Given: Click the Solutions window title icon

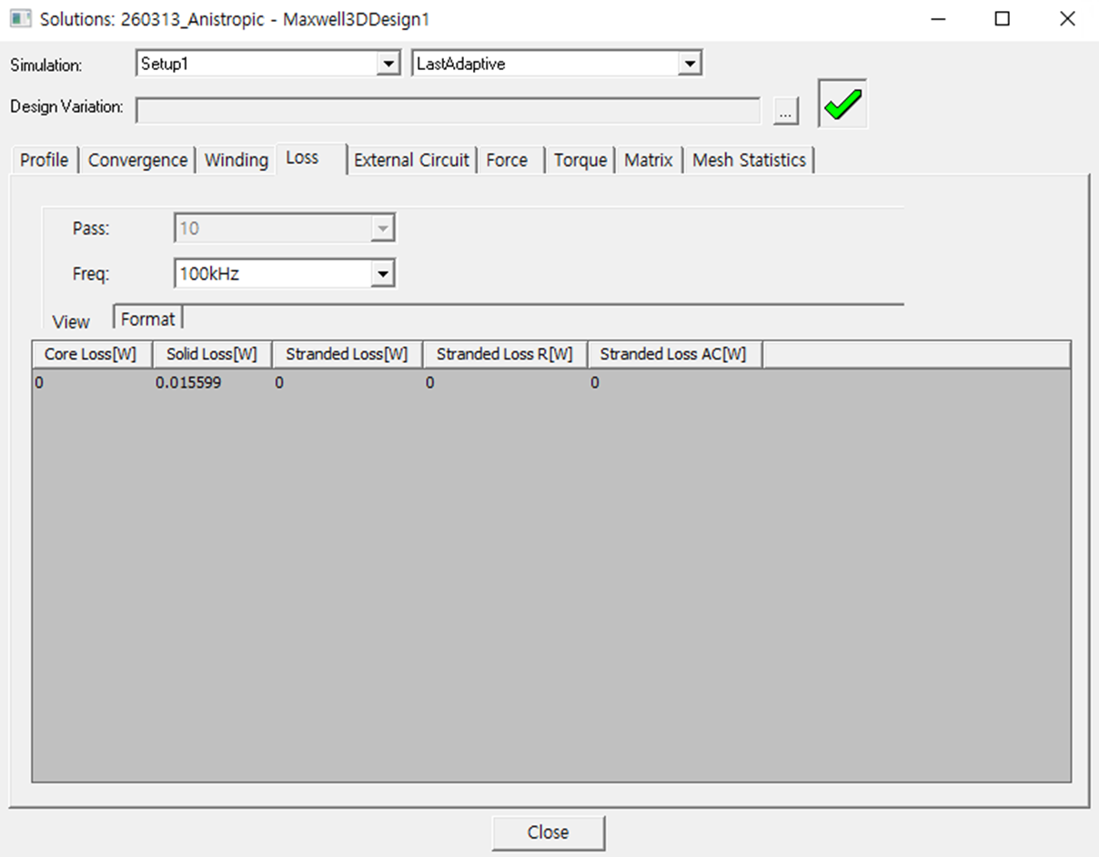Looking at the screenshot, I should click(20, 19).
